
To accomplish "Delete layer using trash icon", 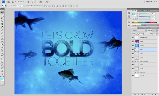I will 155,94.
